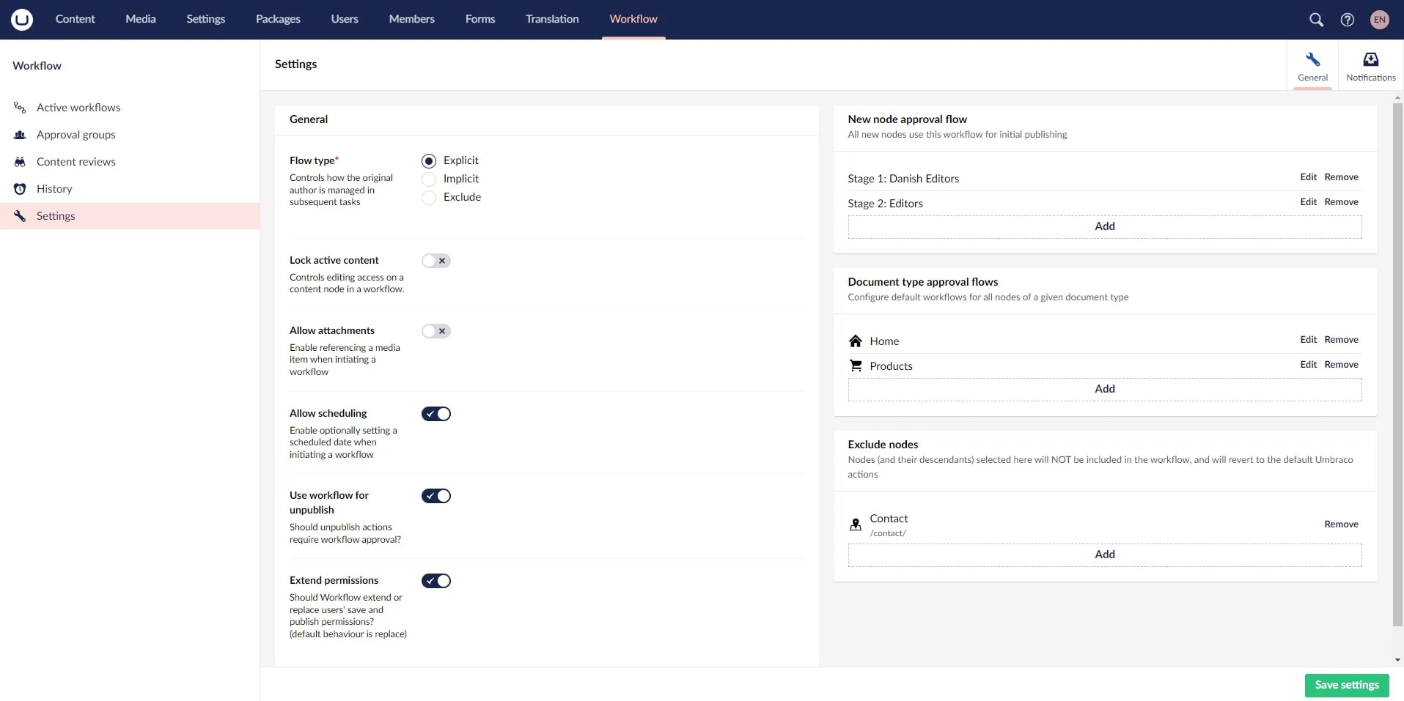This screenshot has height=701, width=1404.
Task: Disable the Allow scheduling toggle
Action: (x=435, y=414)
